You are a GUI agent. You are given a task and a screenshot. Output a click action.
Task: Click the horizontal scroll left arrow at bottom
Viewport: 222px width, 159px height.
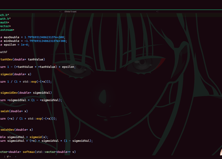15,157
